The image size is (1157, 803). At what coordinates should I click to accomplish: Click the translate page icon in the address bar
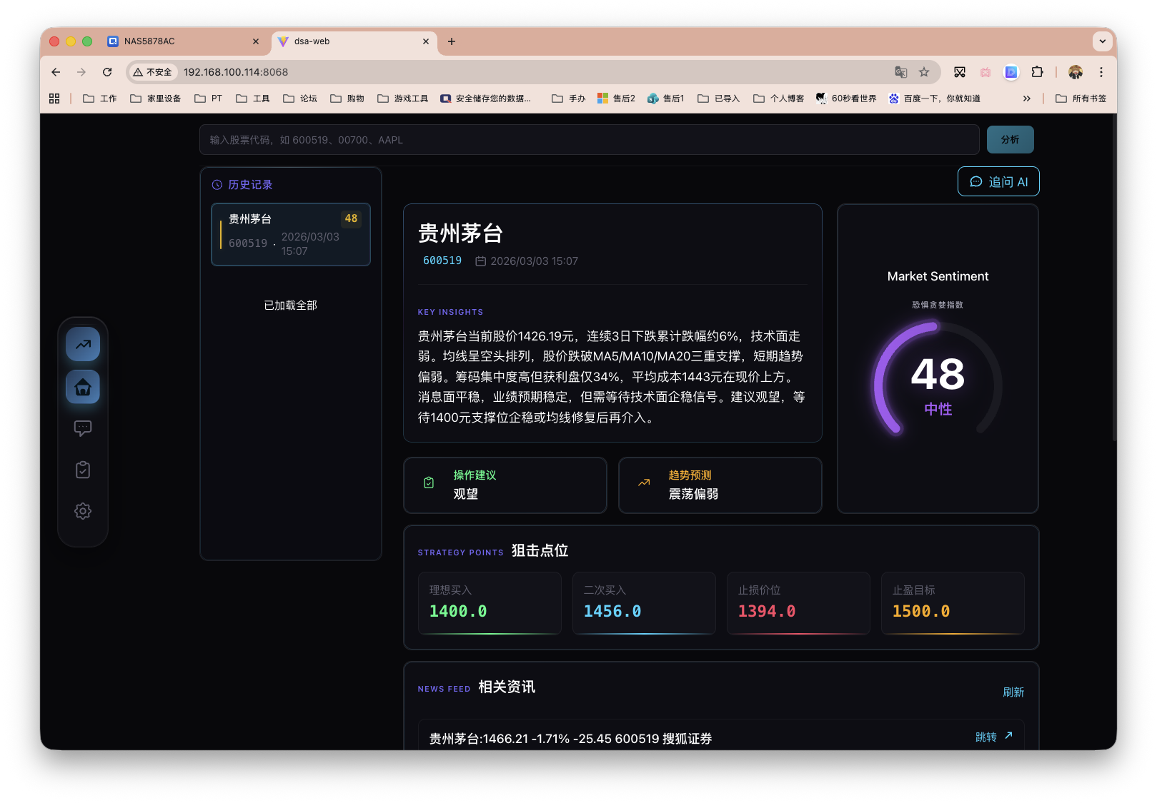coord(901,72)
